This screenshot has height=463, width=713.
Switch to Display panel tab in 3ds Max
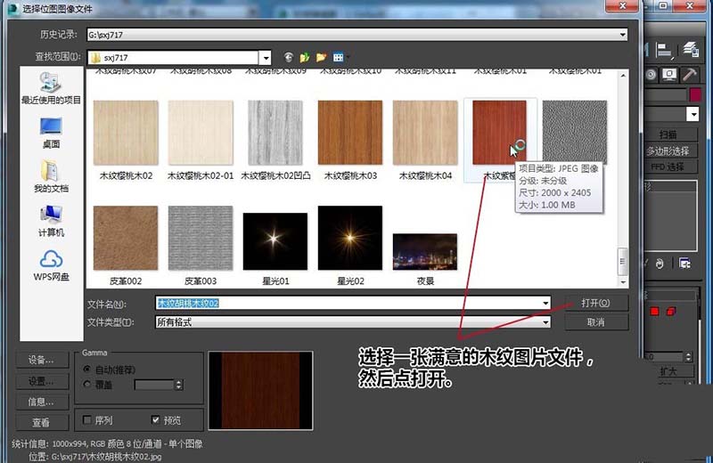tap(669, 75)
